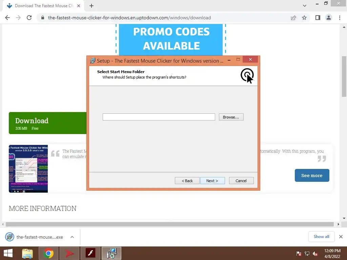Open File Explorer from the taskbar
The width and height of the screenshot is (347, 260).
[x=27, y=253]
